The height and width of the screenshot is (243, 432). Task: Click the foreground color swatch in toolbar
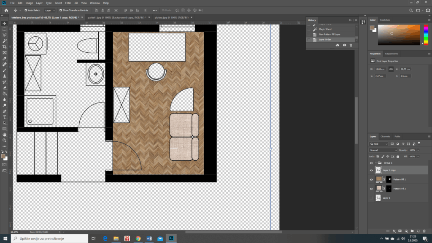click(4, 156)
